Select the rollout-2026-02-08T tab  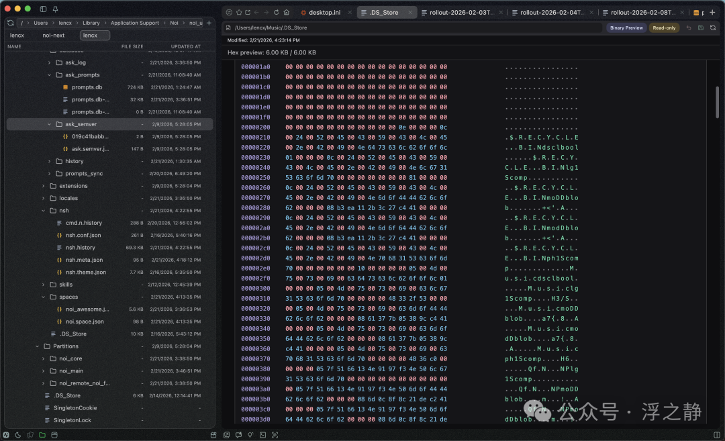642,13
